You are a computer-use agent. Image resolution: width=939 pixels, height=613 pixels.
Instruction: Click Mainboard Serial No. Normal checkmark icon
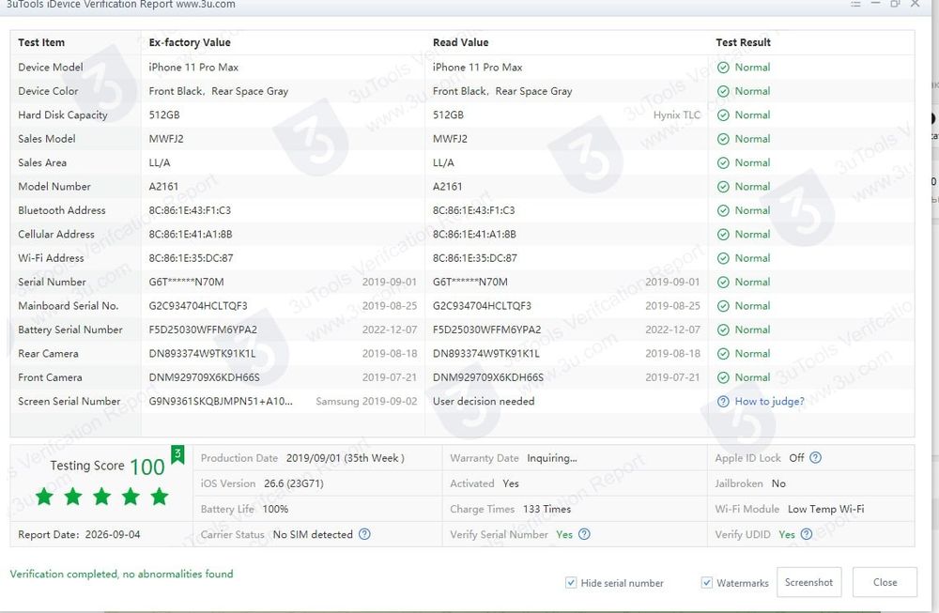point(723,306)
